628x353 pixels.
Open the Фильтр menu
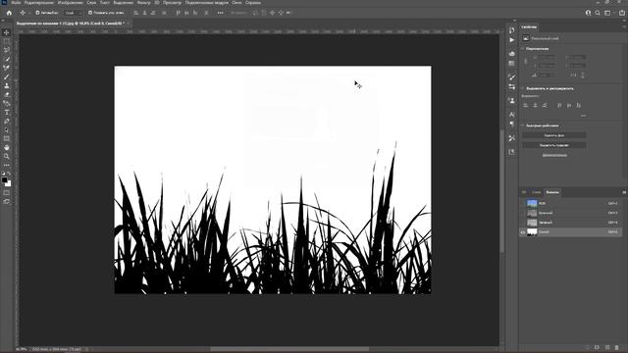(144, 2)
